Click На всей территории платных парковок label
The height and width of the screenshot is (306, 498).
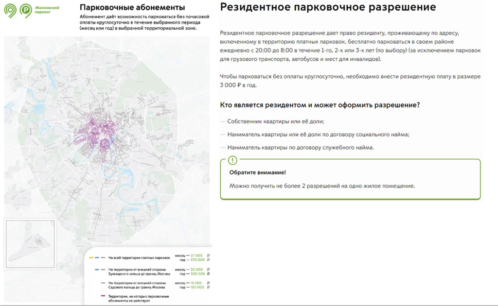139,258
